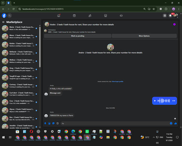The width and height of the screenshot is (182, 146).
Task: Open TonyR N Lupe conversation
Action: 20,77
